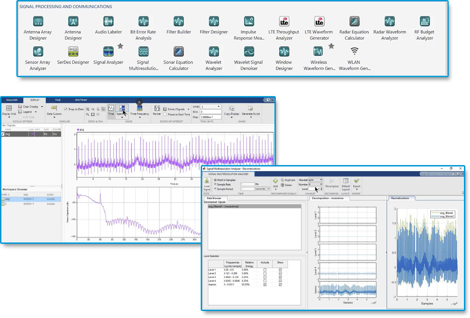Select the Sample Rate radio button
The image size is (470, 318).
click(x=216, y=184)
